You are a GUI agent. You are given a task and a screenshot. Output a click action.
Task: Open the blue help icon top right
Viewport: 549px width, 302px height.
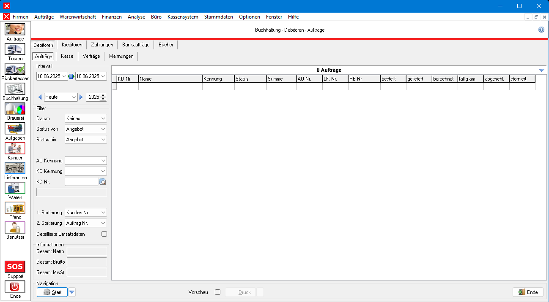pos(541,30)
